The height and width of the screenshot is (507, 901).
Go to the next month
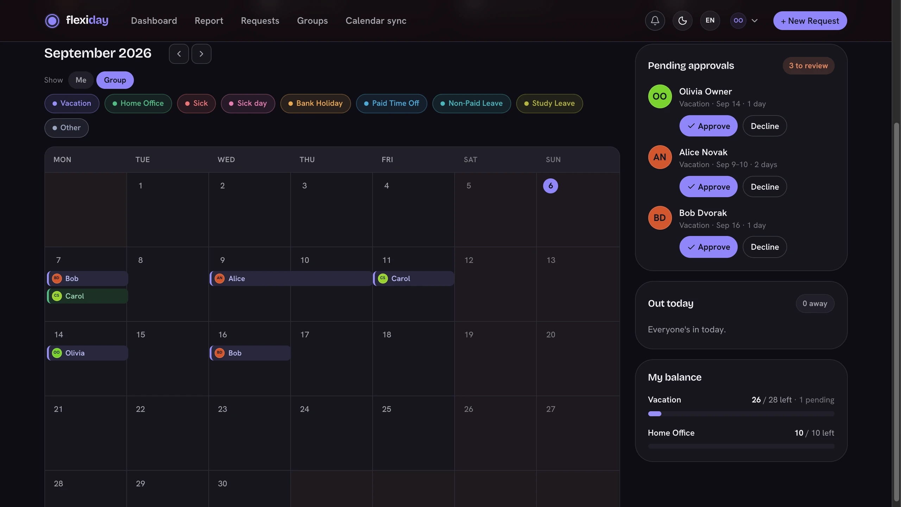click(x=201, y=54)
